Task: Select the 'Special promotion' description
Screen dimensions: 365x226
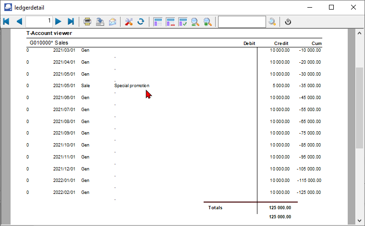Action: 132,86
